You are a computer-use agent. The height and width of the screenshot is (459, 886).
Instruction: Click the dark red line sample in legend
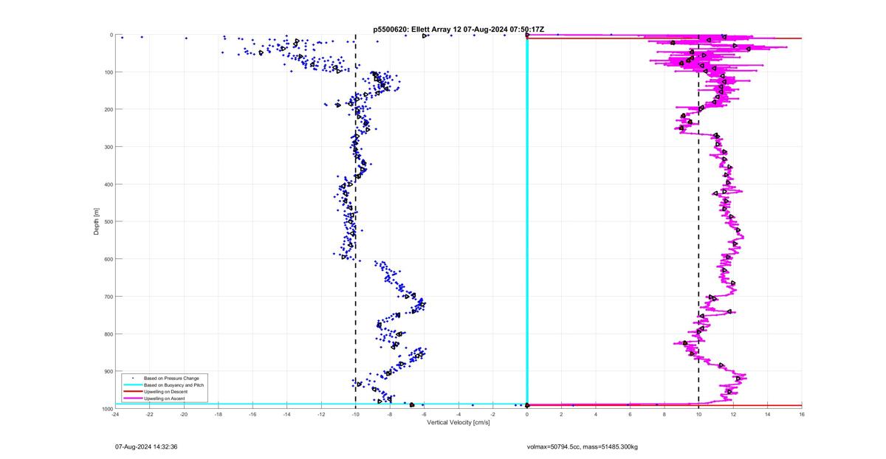[133, 391]
